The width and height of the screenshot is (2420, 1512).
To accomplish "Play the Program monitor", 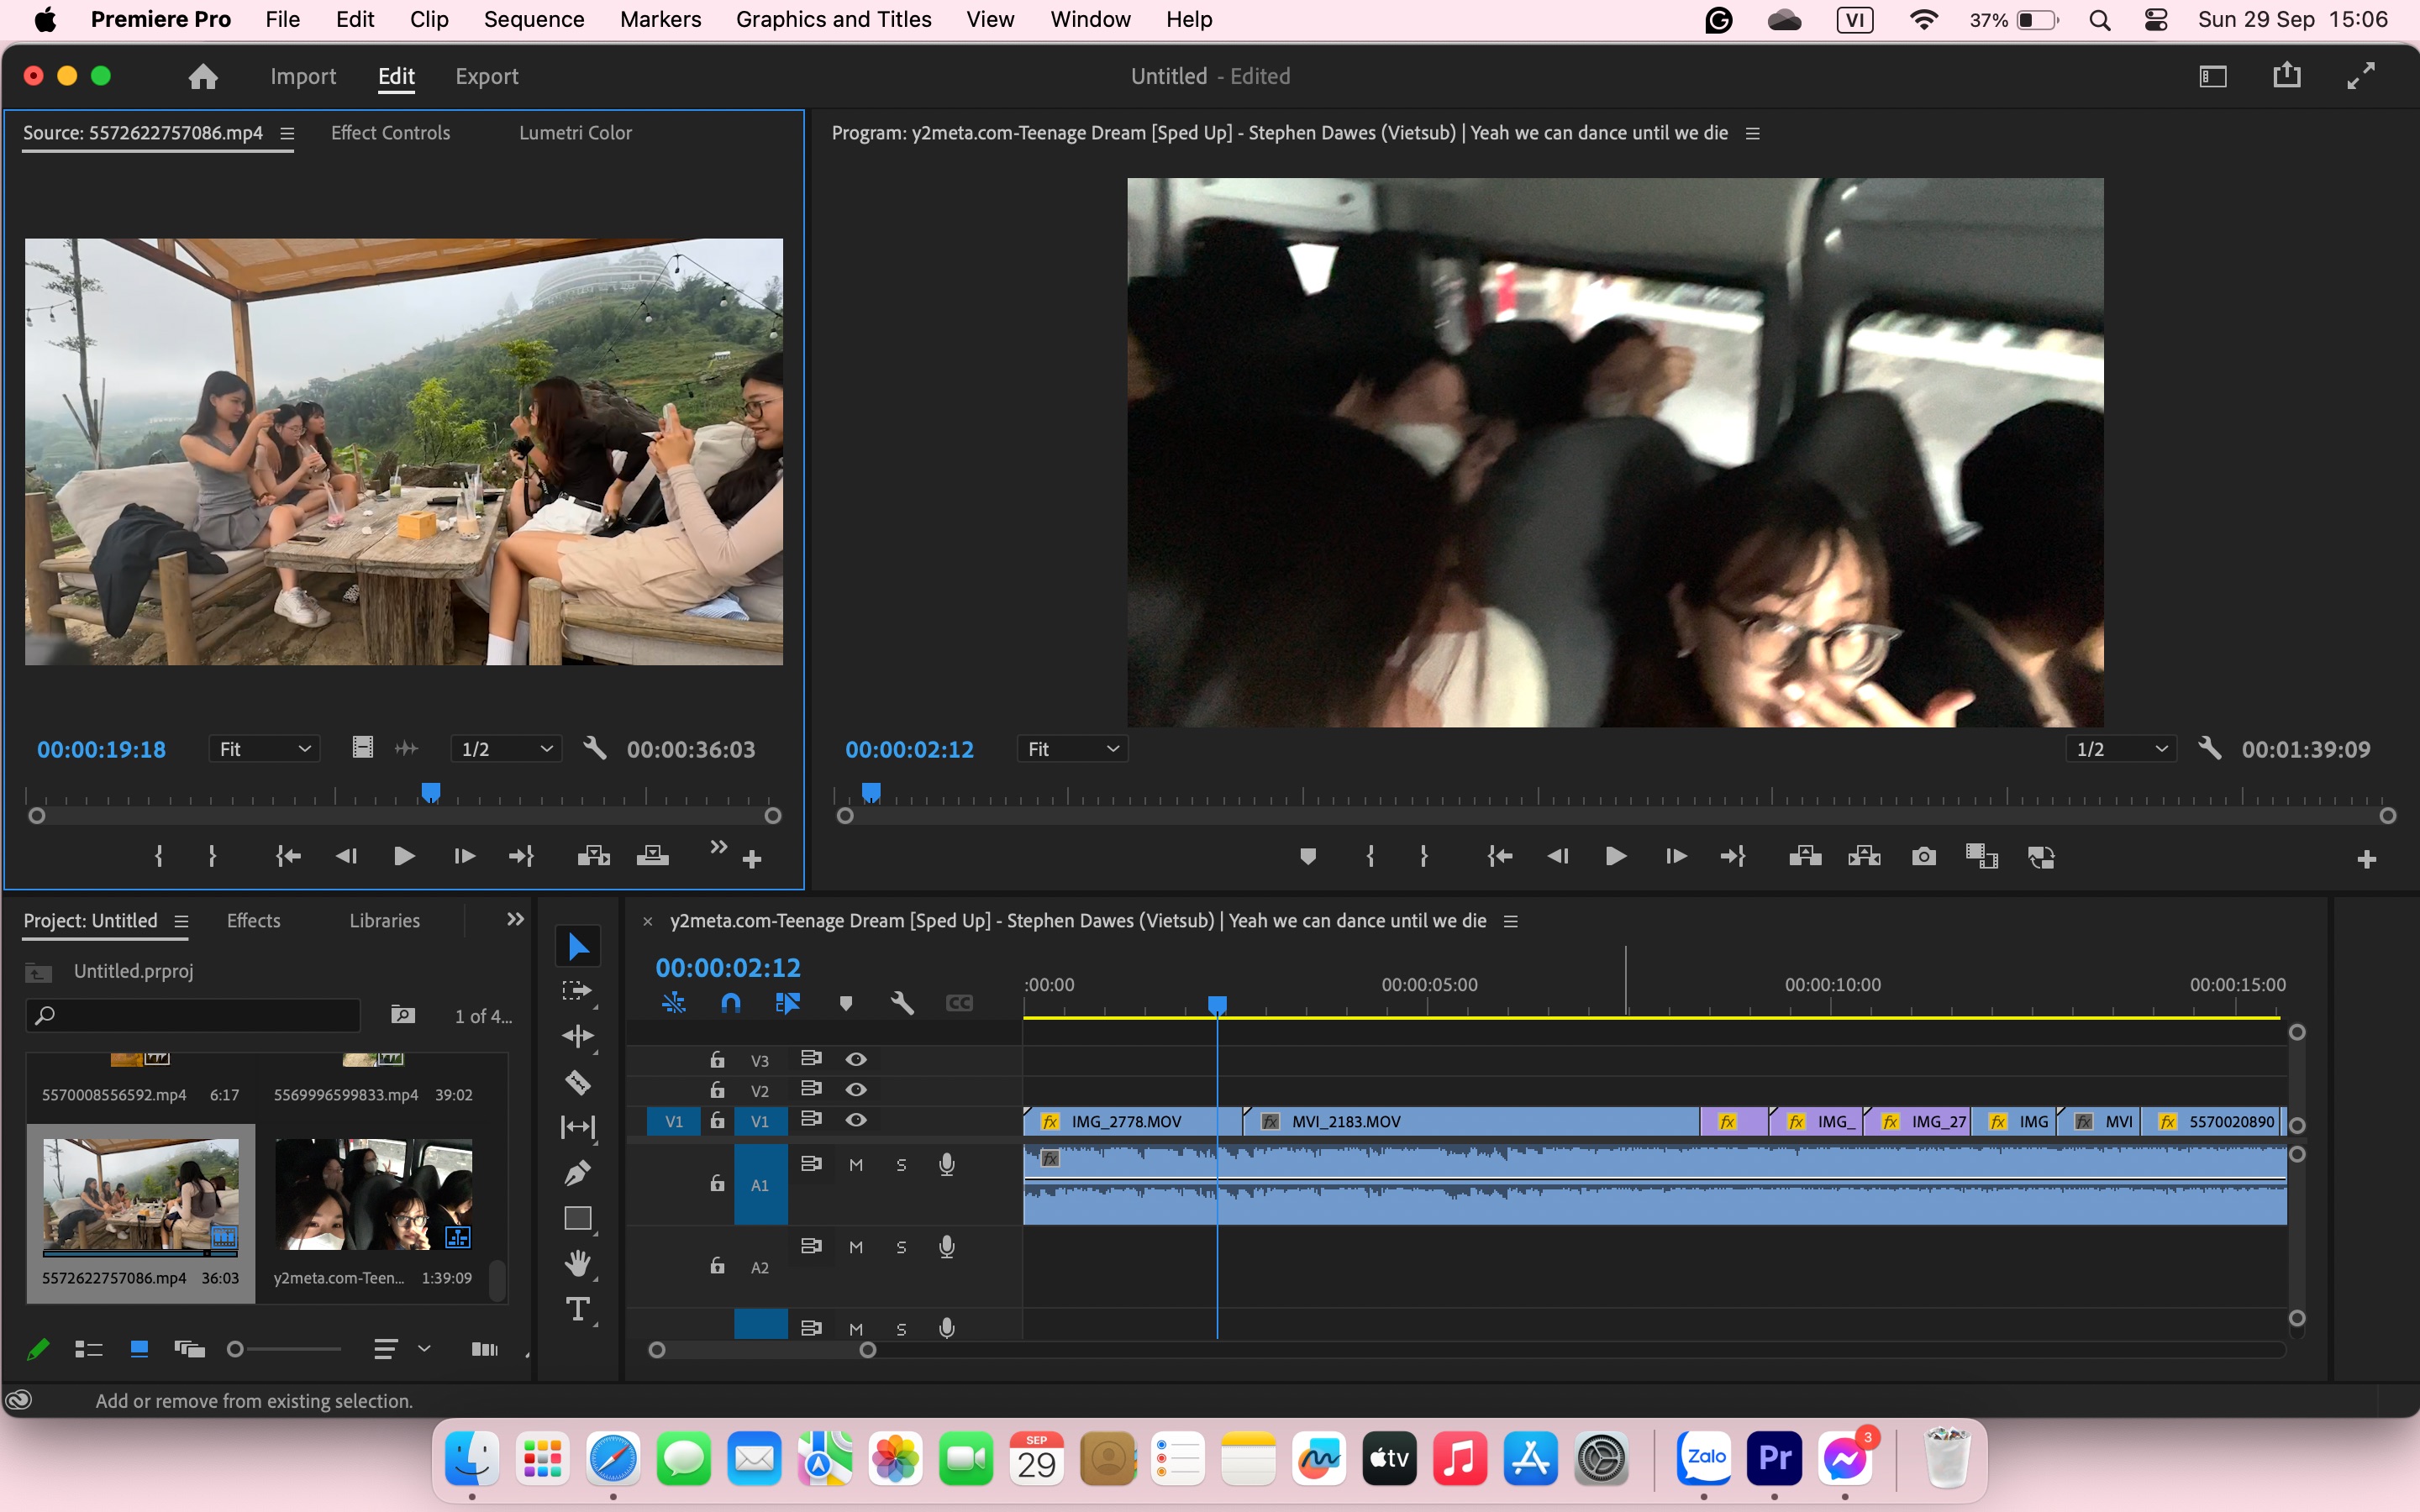I will [1615, 857].
